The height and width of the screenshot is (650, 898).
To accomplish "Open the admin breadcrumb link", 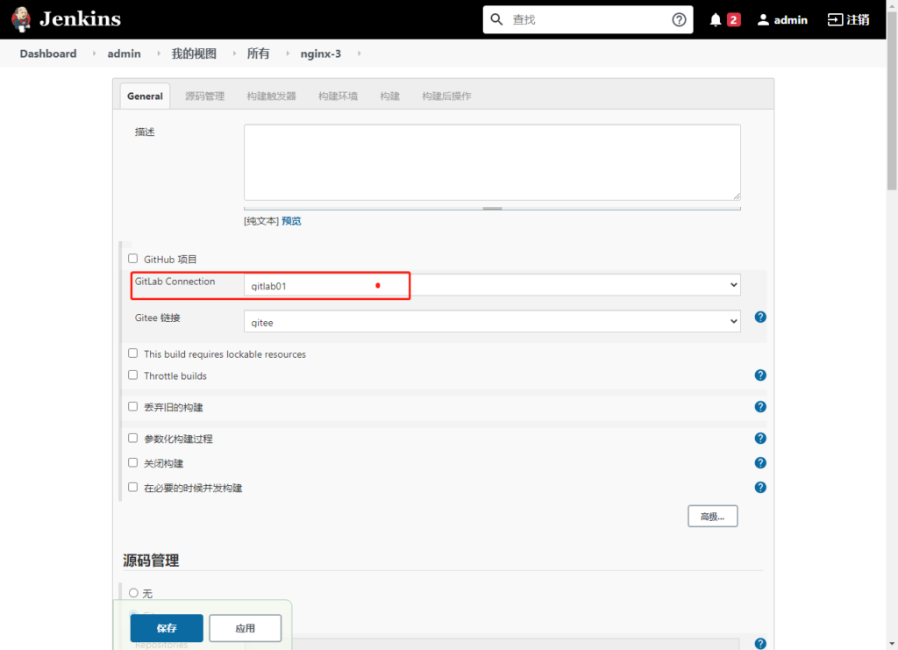I will [125, 54].
